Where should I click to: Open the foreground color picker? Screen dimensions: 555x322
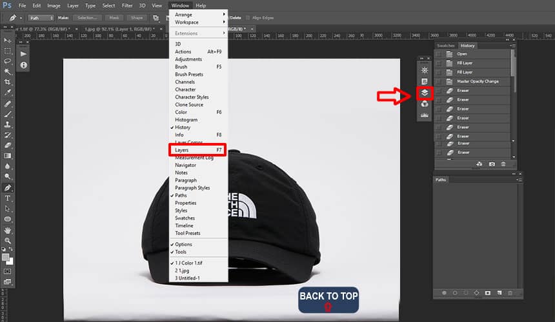(x=5, y=258)
